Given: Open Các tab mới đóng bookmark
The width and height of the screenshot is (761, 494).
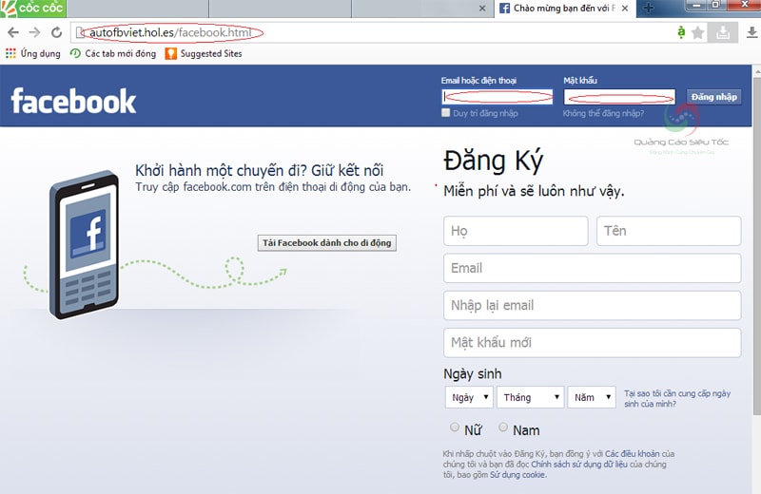Looking at the screenshot, I should click(x=113, y=53).
